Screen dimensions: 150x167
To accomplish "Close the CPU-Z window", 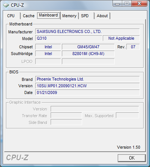I will point(139,3).
